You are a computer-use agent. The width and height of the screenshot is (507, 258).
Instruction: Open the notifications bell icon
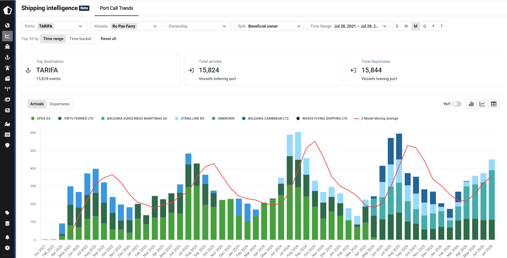pos(7,237)
